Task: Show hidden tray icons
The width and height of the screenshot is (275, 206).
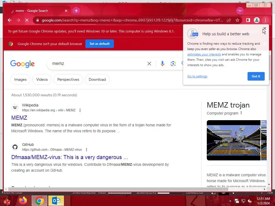Action: click(230, 201)
